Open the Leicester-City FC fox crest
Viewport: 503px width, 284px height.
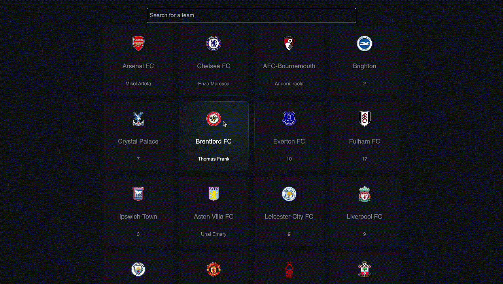tap(289, 194)
